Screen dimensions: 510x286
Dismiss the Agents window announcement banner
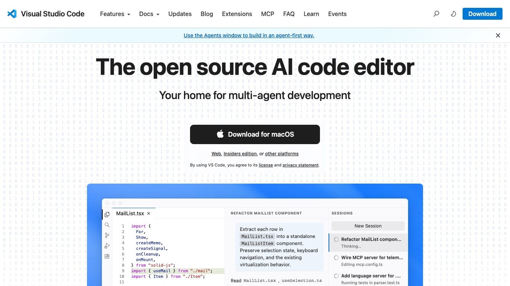[x=498, y=35]
